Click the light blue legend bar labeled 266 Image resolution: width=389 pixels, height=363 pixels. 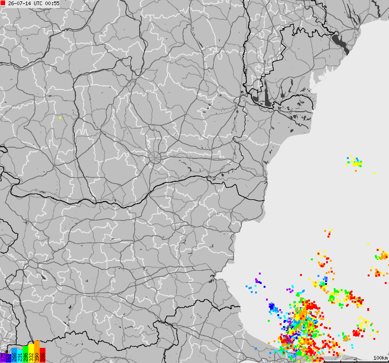tap(14, 355)
